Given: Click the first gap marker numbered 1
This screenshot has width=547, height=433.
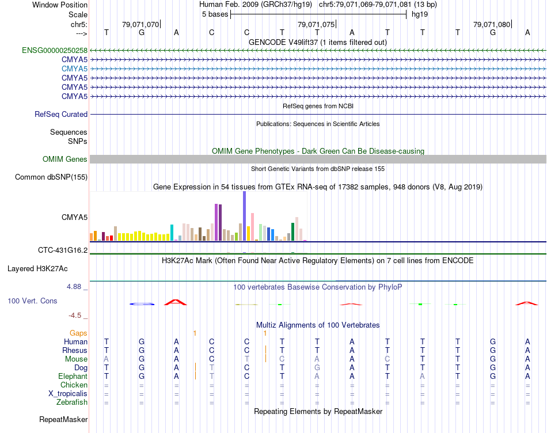Looking at the screenshot, I should 195,333.
